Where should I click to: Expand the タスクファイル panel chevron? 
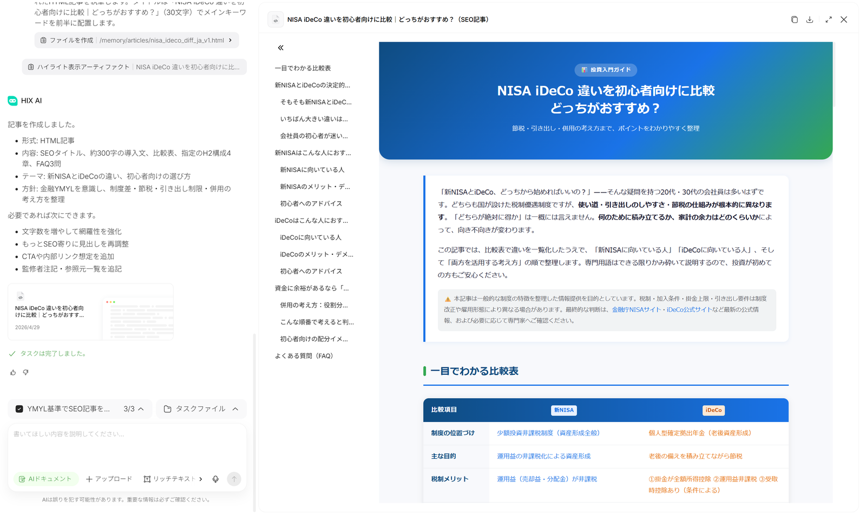[235, 409]
